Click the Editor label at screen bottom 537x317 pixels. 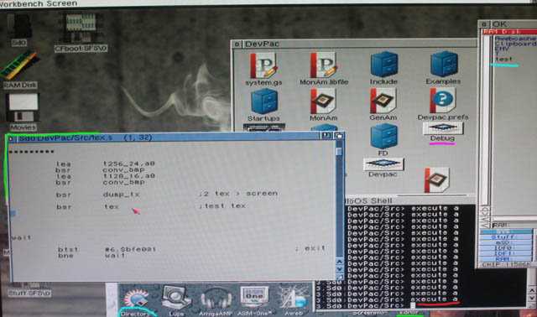[x=409, y=312]
